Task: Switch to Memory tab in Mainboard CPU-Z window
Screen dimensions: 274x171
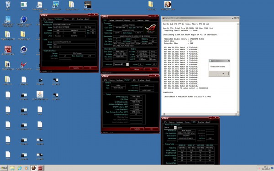Action: pyautogui.click(x=66, y=19)
